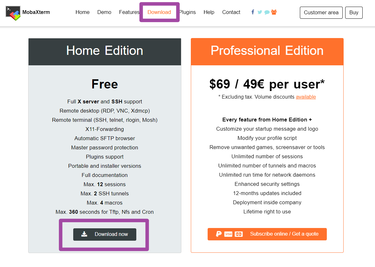Click the speech bubble chat icon
The width and height of the screenshot is (375, 267).
point(267,12)
